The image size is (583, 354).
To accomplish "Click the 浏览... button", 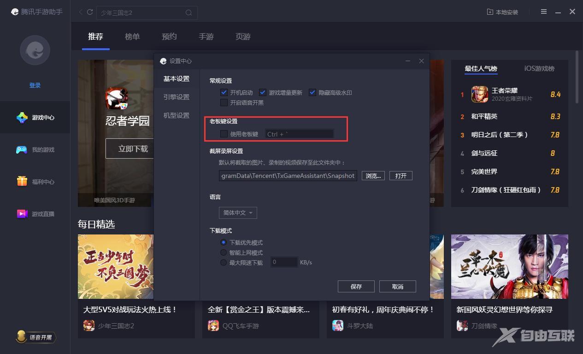I will (373, 176).
